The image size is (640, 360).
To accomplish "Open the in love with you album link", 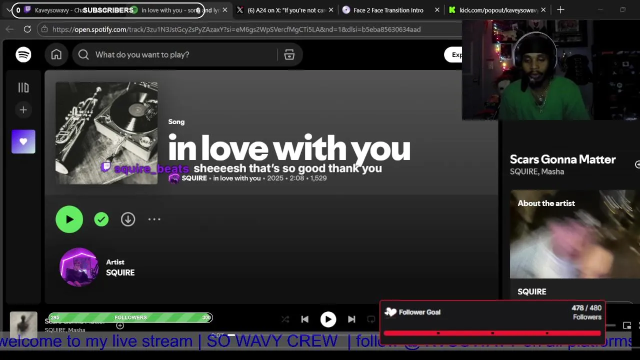I will click(x=237, y=178).
